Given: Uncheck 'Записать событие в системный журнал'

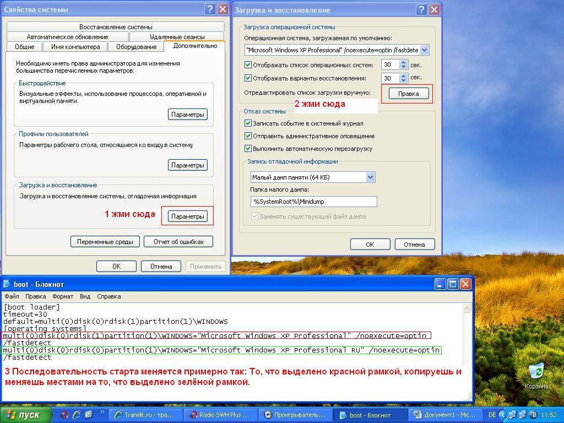Looking at the screenshot, I should (248, 123).
